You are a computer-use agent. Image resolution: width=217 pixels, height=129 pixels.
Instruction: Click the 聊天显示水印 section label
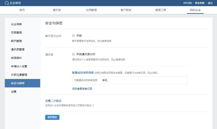click(53, 36)
